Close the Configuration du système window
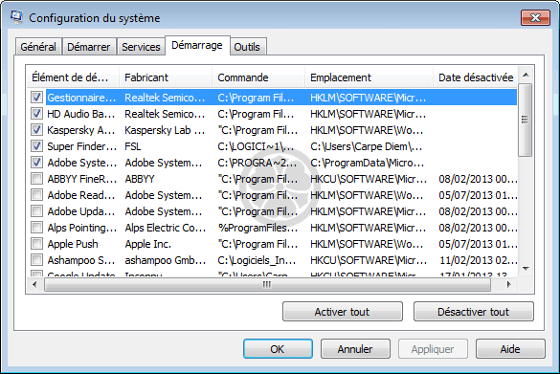The width and height of the screenshot is (560, 374). click(535, 17)
